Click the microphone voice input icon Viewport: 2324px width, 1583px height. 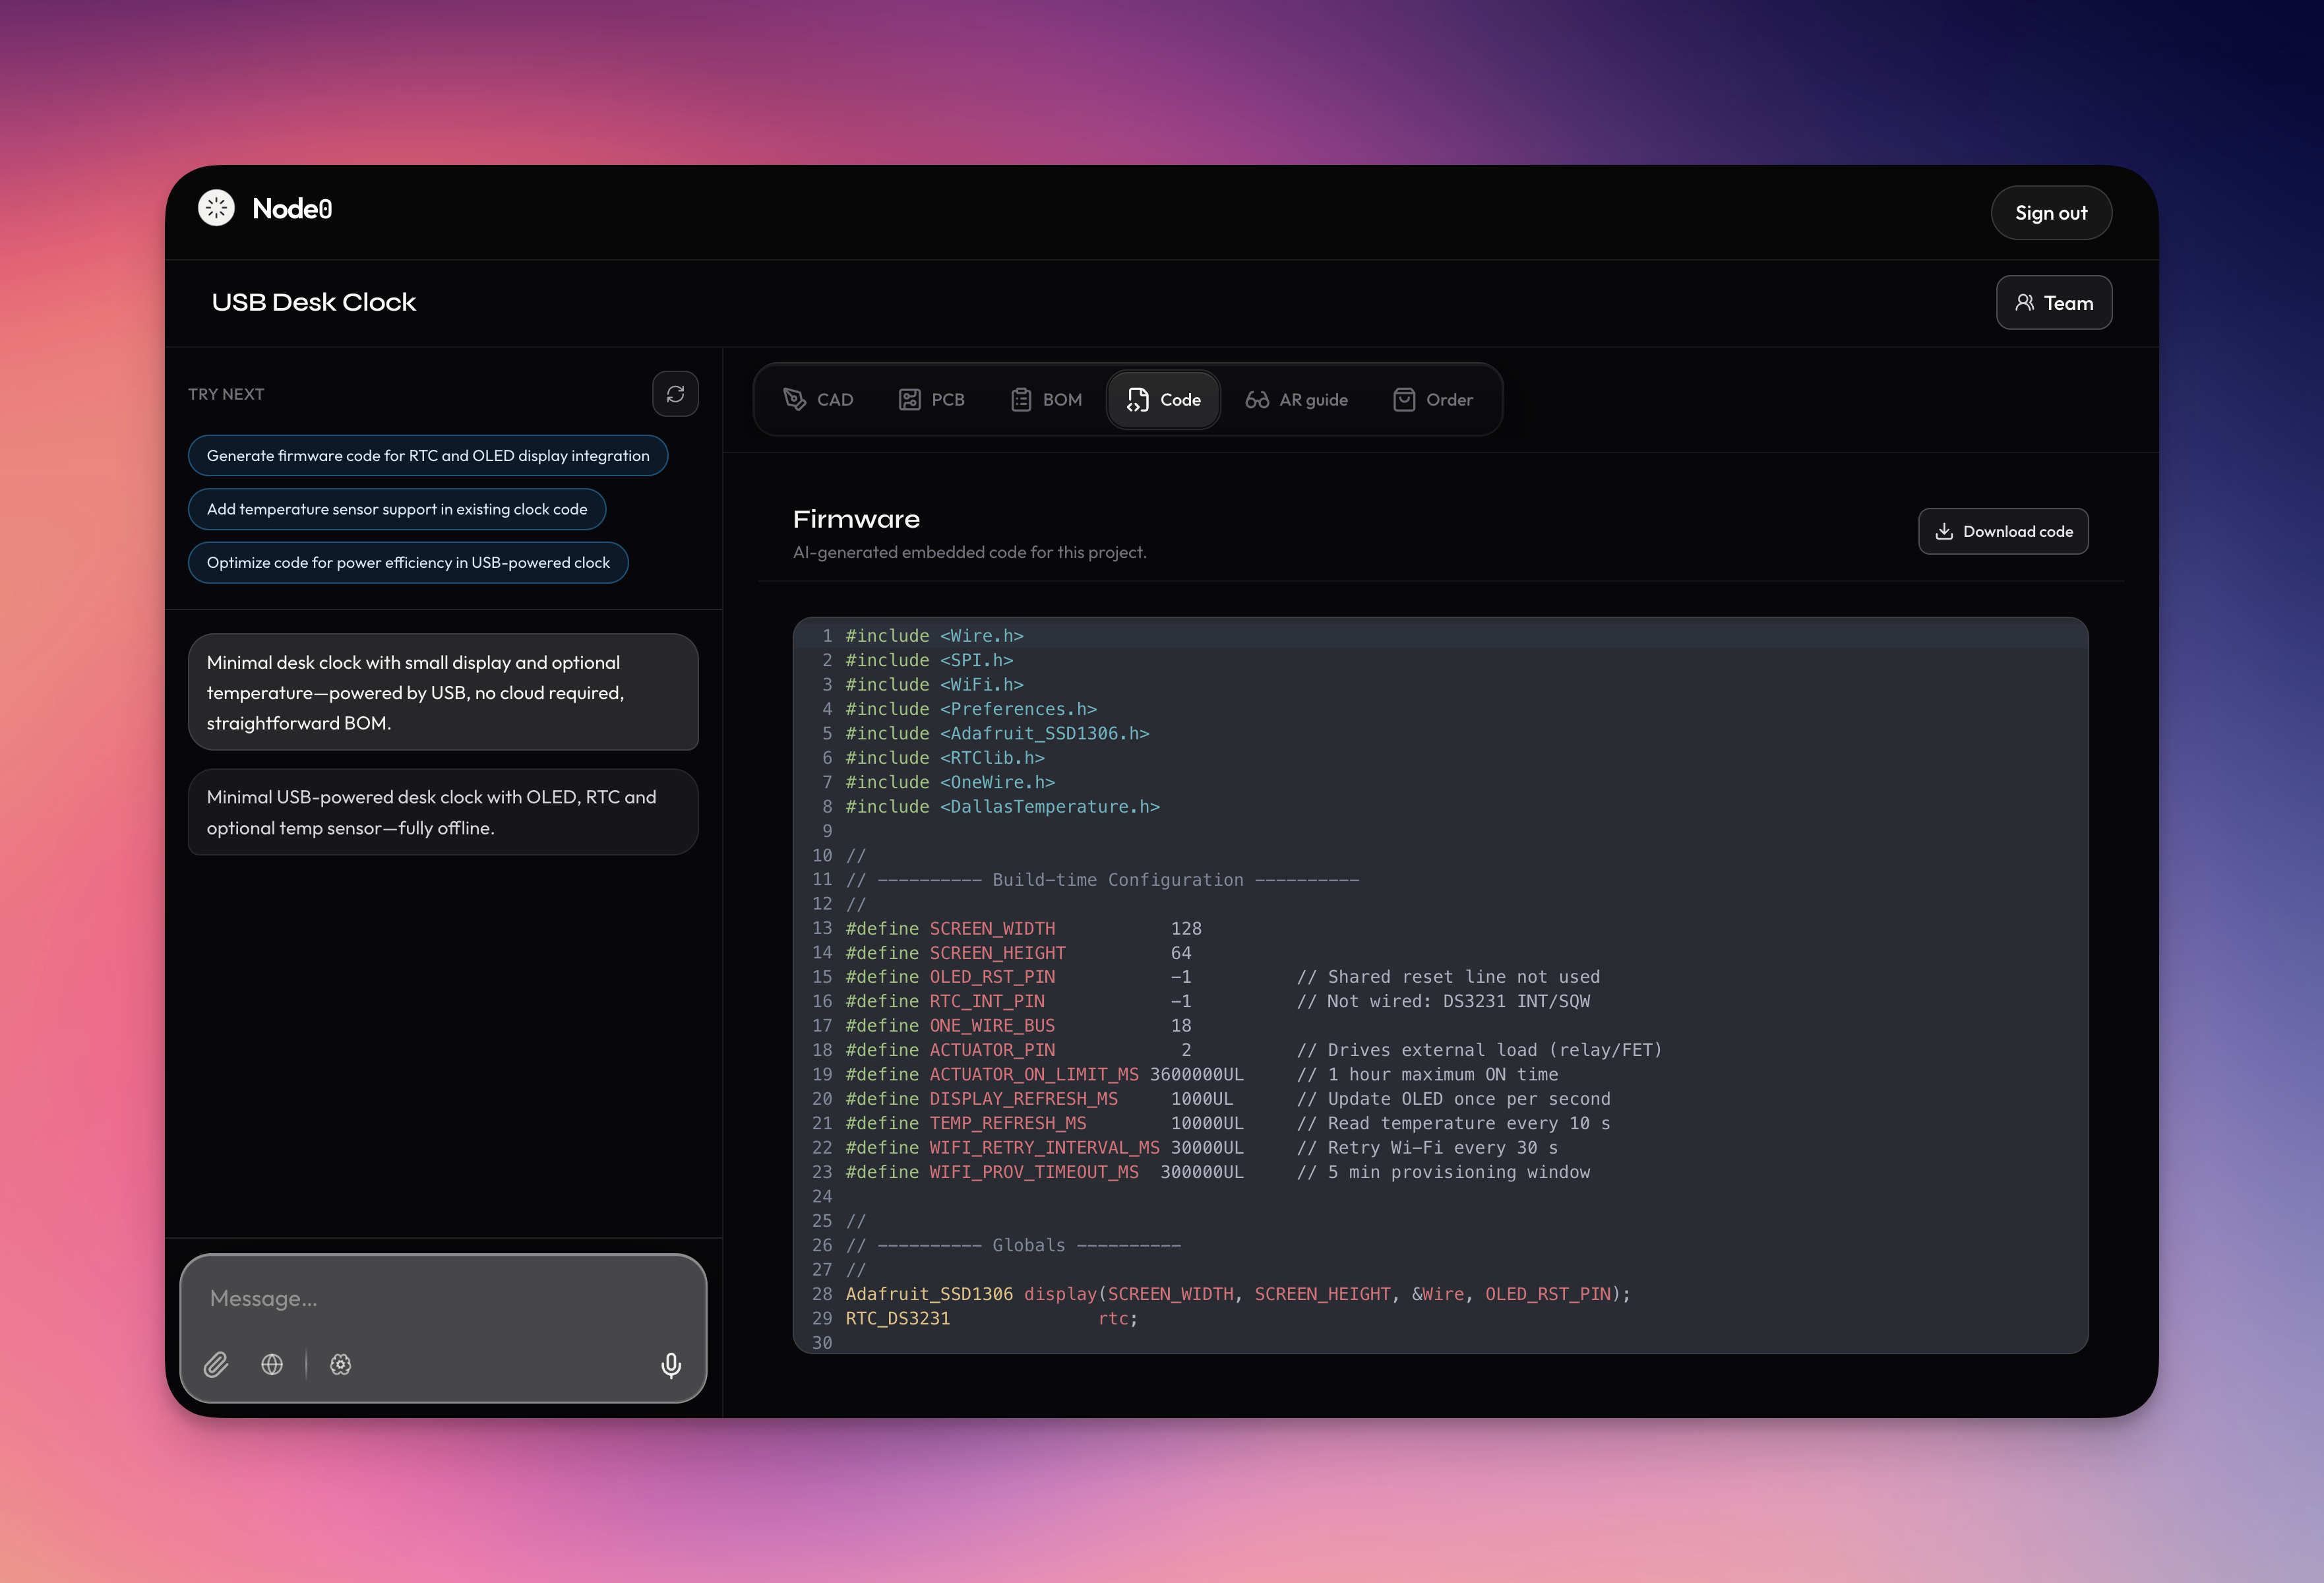click(671, 1365)
